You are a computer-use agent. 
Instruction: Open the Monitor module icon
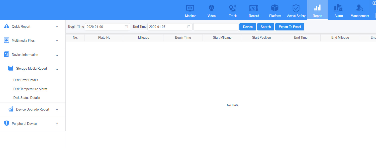(x=190, y=8)
